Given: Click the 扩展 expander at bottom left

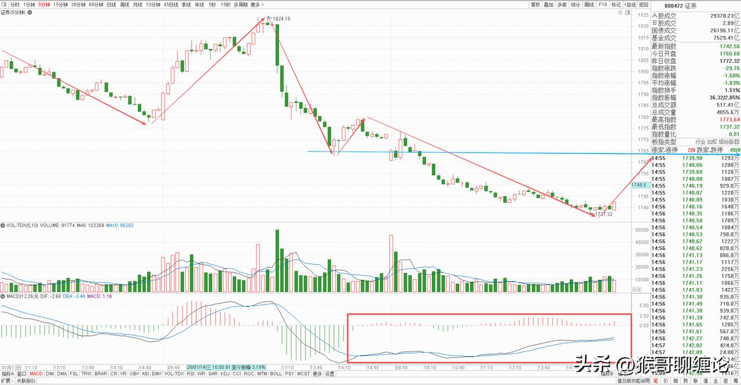Looking at the screenshot, I should (x=7, y=381).
